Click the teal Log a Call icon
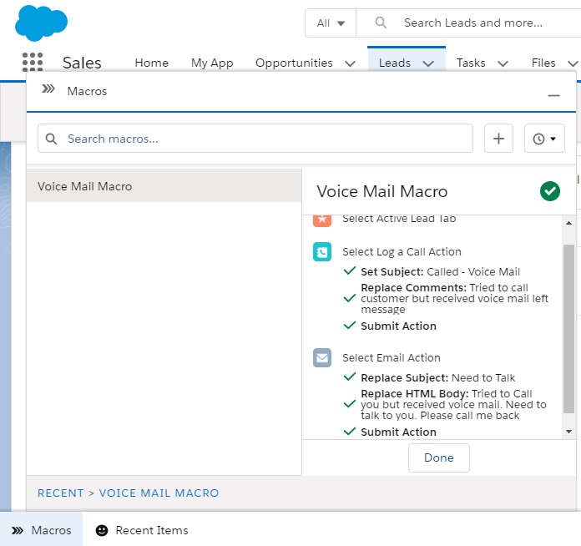 [x=322, y=251]
